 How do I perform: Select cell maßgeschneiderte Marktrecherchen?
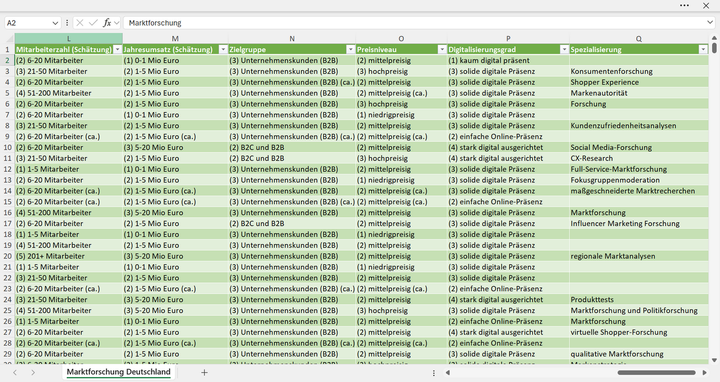[639, 191]
